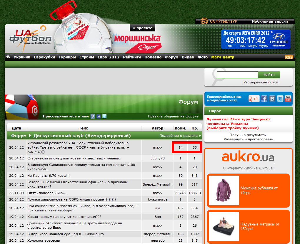Switch to Мобильная версия
The height and width of the screenshot is (244, 300).
270,21
